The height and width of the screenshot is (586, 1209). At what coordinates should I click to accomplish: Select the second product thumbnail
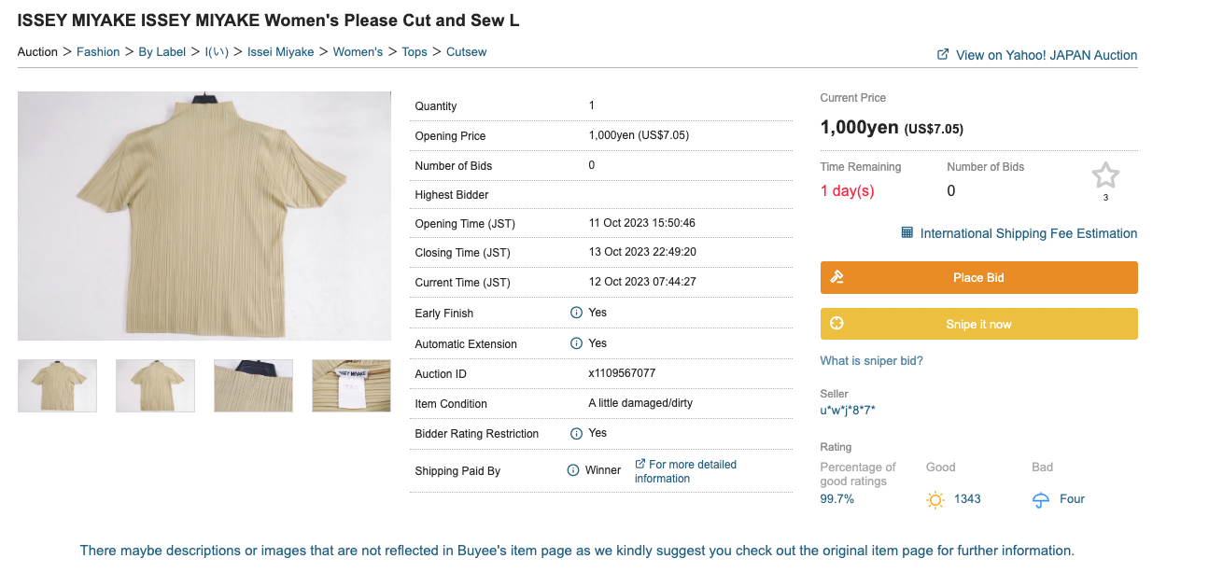coord(155,384)
